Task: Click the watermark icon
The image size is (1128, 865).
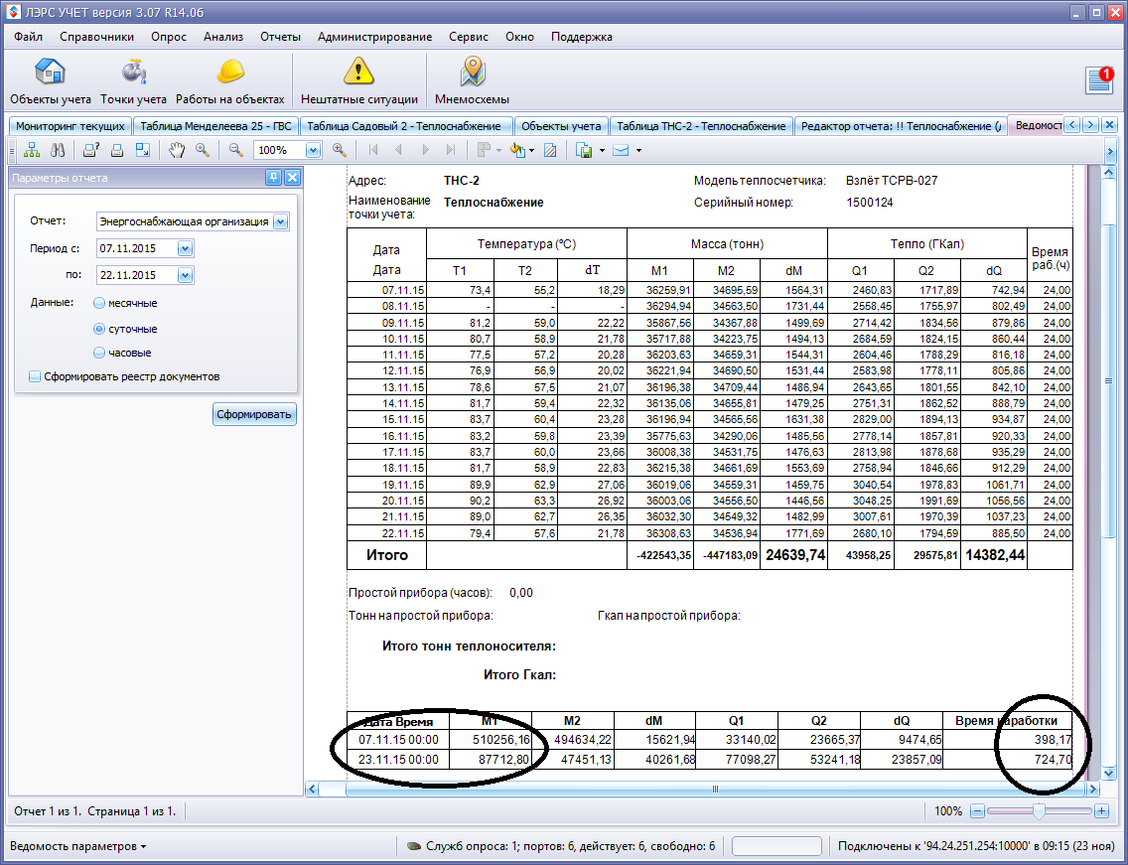Action: click(550, 150)
